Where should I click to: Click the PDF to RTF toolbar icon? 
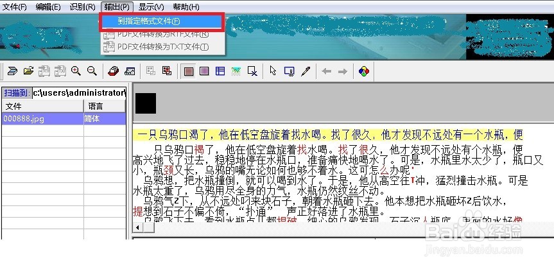click(x=44, y=71)
